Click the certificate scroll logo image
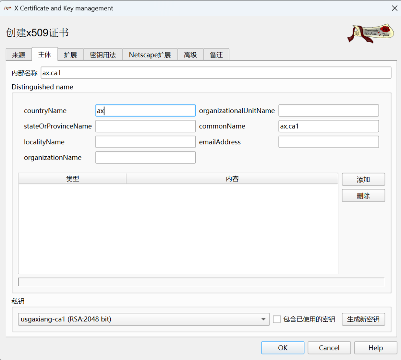 370,33
